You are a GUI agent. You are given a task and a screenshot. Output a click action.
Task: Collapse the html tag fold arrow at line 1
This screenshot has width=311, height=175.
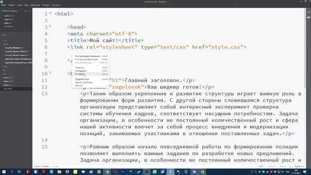tap(51, 14)
